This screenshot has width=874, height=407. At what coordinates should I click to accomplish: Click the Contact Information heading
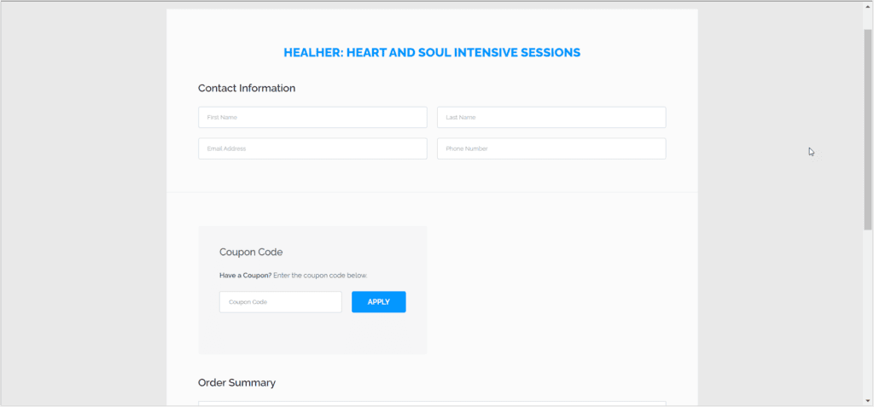[x=247, y=88]
